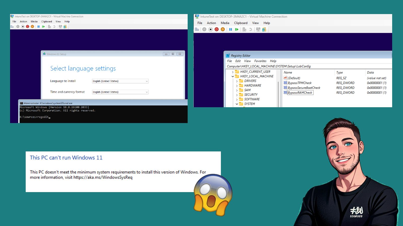Viewport: 403px width, 226px height.
Task: Open File menu in Registry Editor
Action: point(229,61)
